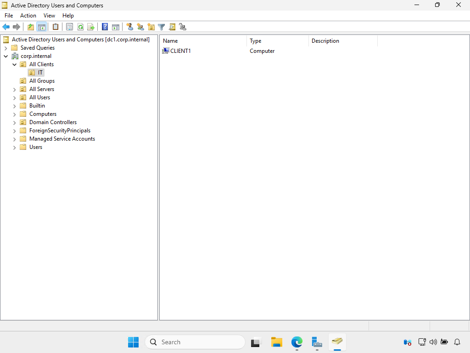Collapse the corp.internal domain node
Viewport: 470px width, 353px height.
pyautogui.click(x=6, y=56)
